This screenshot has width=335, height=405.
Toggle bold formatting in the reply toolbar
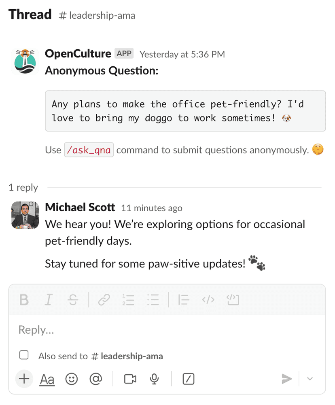click(24, 300)
